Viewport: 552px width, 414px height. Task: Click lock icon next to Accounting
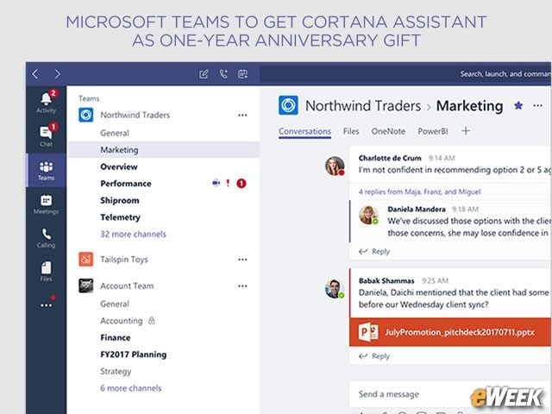coord(152,320)
